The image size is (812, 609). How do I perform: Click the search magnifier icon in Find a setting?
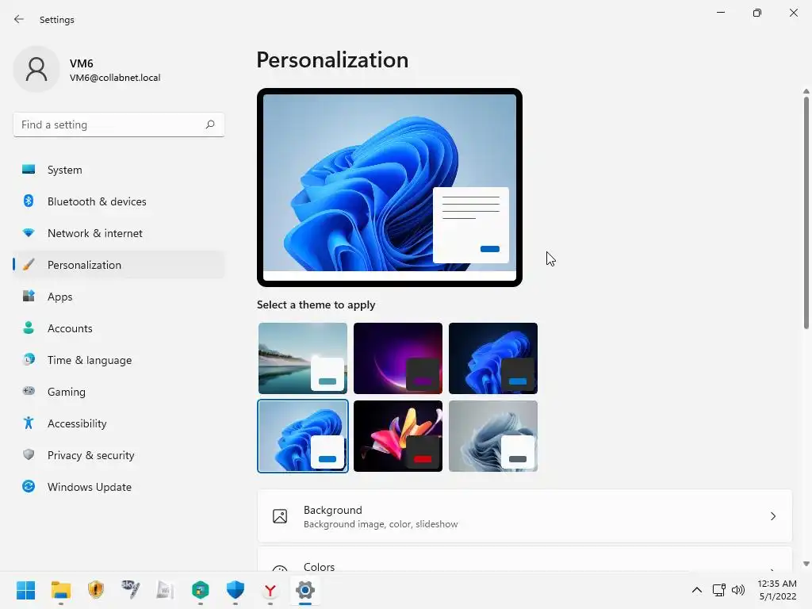[x=209, y=124]
